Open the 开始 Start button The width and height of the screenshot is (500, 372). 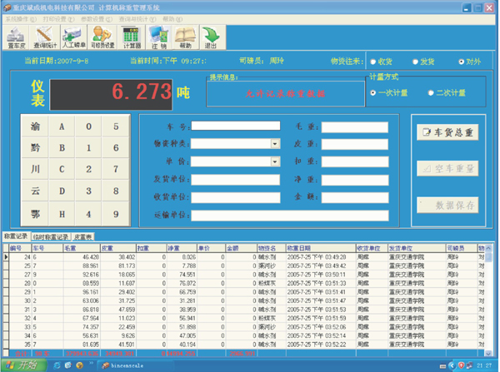click(23, 365)
